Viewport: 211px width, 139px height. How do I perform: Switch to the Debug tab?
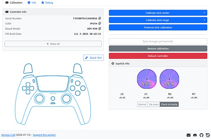coord(47,3)
